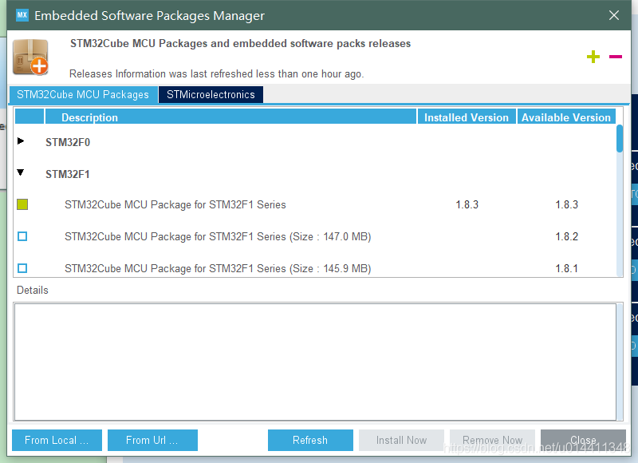
Task: Click the From Url ... button
Action: pyautogui.click(x=152, y=440)
